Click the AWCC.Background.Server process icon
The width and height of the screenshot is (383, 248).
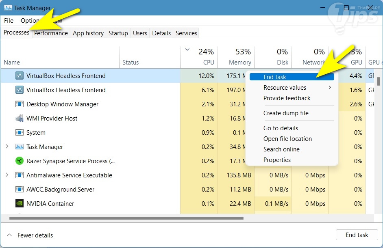coord(20,190)
